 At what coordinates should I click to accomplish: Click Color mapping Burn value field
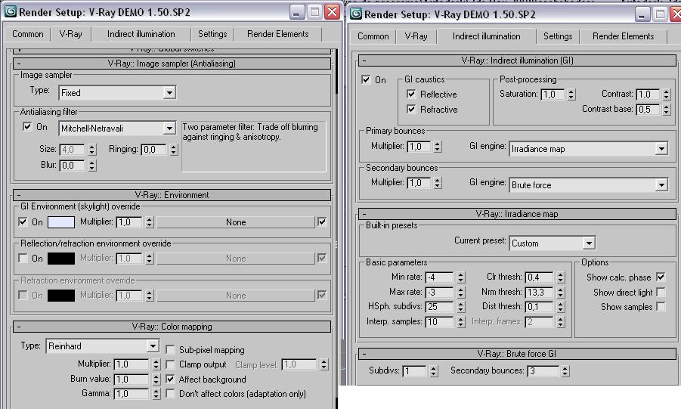click(x=132, y=380)
